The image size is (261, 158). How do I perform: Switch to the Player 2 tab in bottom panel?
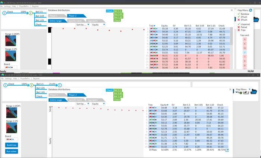tap(76, 95)
